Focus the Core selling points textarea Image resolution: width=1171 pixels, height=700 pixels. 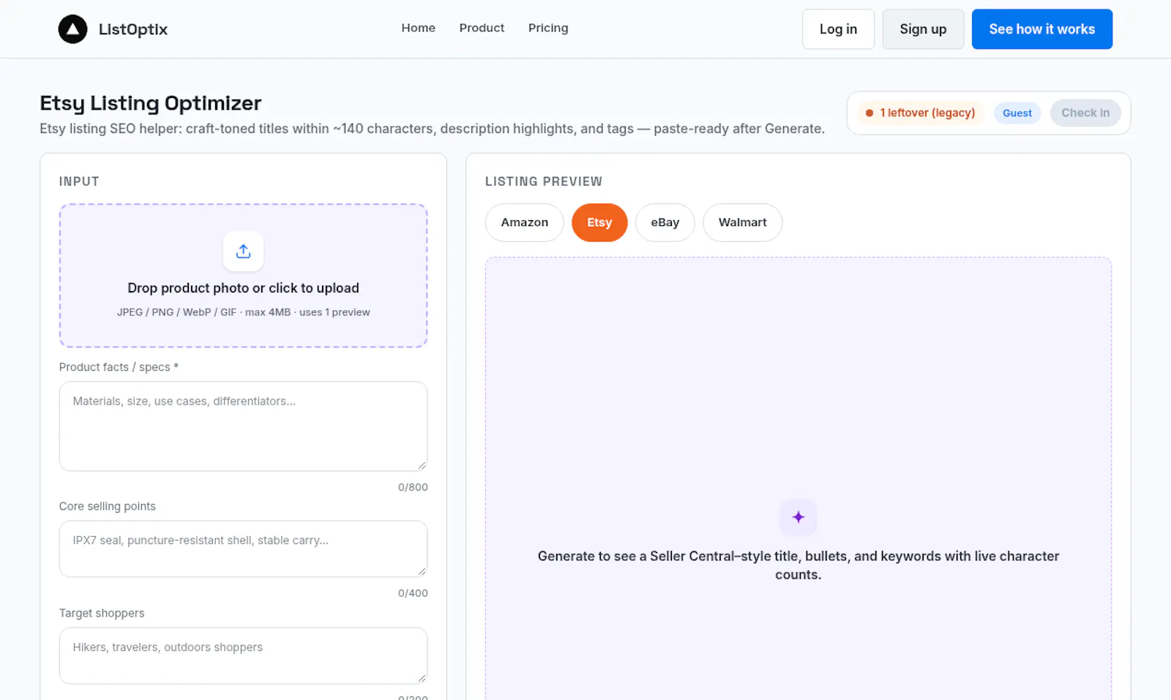click(x=244, y=549)
